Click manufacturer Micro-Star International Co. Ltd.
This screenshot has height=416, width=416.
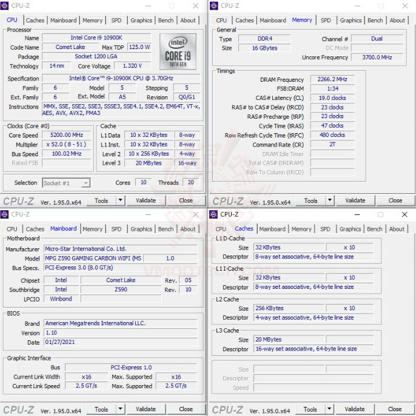click(121, 249)
